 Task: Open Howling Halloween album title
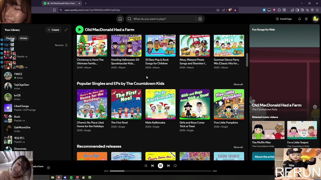(x=125, y=61)
